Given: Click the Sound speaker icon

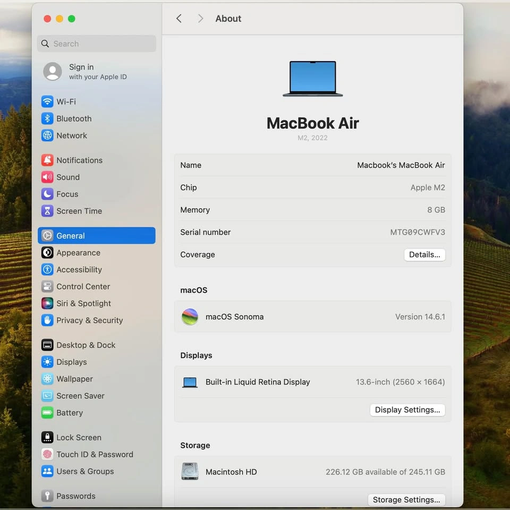Looking at the screenshot, I should [x=47, y=177].
